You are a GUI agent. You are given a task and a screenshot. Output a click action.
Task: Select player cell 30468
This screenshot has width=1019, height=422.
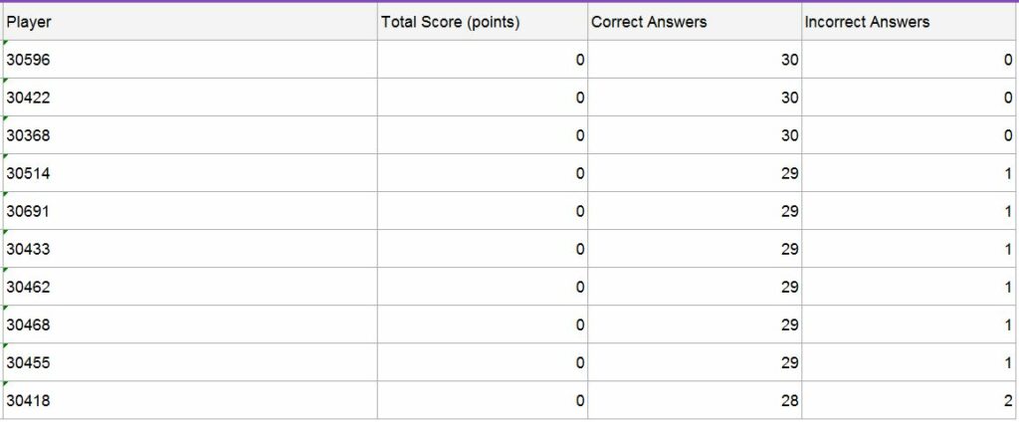tap(189, 323)
